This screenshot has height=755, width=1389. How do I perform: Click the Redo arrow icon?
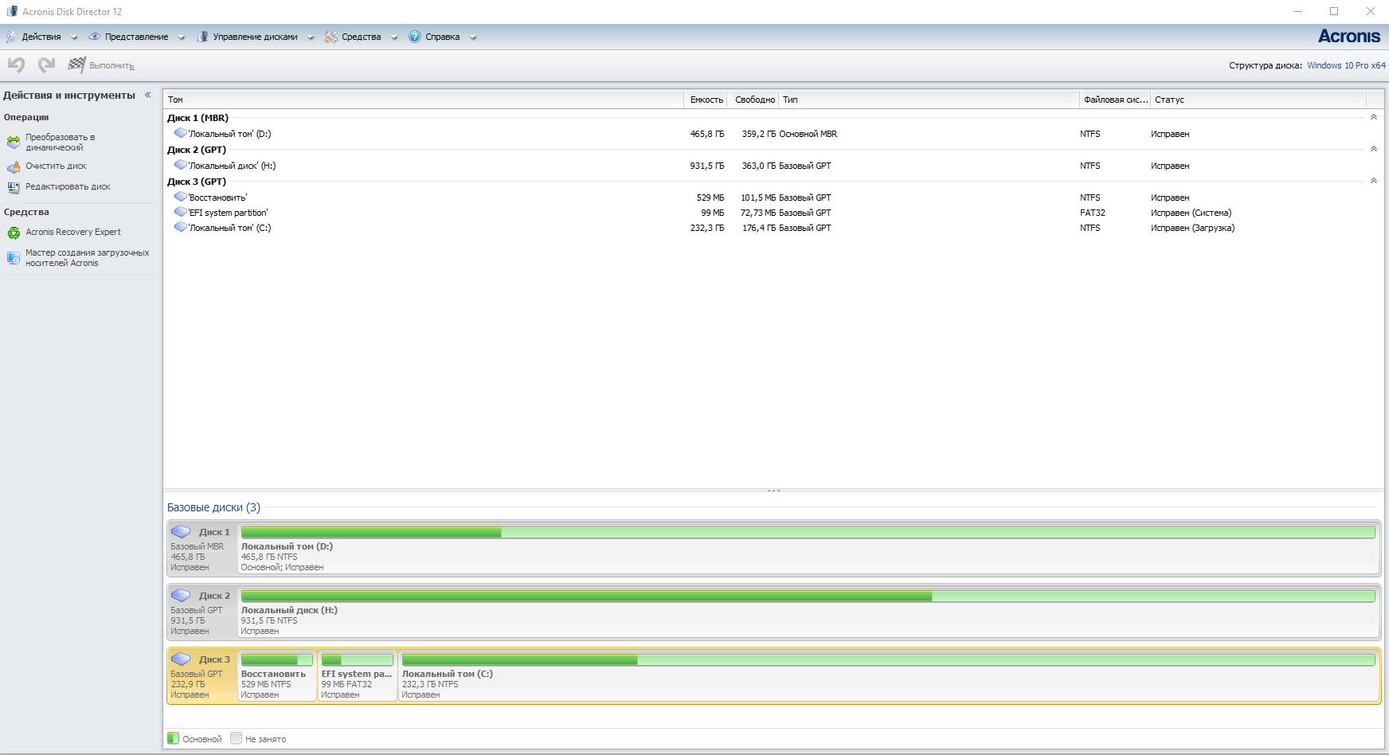47,65
